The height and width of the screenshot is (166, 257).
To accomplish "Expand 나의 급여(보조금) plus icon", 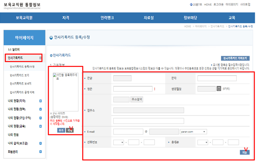I will pos(40,143).
